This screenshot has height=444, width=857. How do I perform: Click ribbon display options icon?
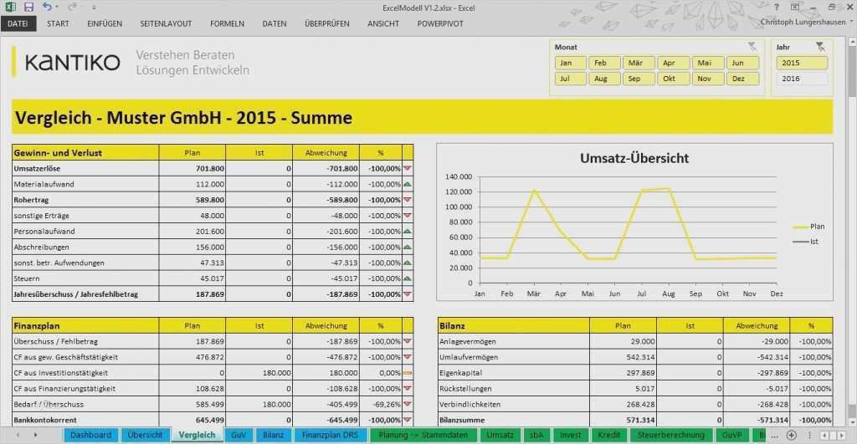793,7
